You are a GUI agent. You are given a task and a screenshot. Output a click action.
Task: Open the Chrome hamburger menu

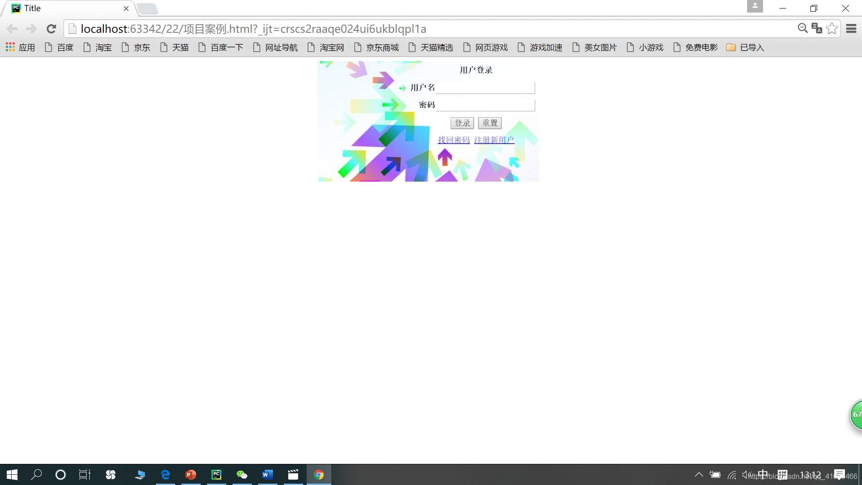pos(851,29)
